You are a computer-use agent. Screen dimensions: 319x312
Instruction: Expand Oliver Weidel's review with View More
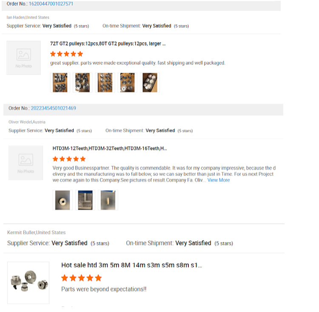click(218, 180)
